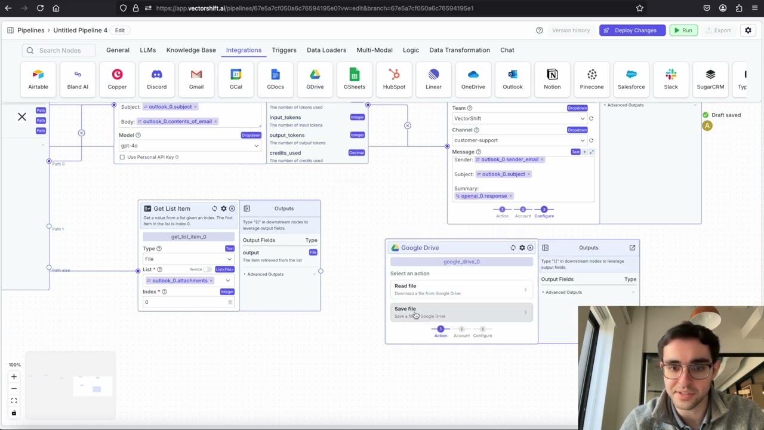
Task: Switch to the LLMs tab
Action: [x=147, y=50]
